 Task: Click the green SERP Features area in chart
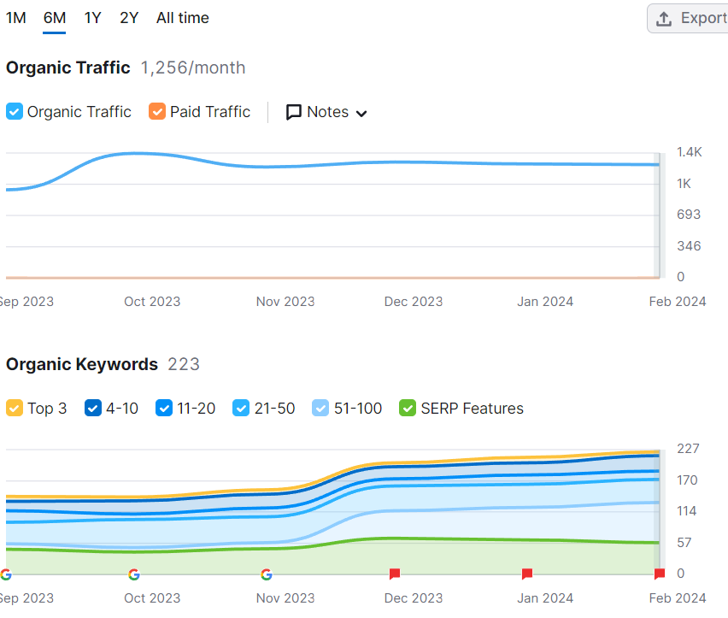[x=332, y=557]
